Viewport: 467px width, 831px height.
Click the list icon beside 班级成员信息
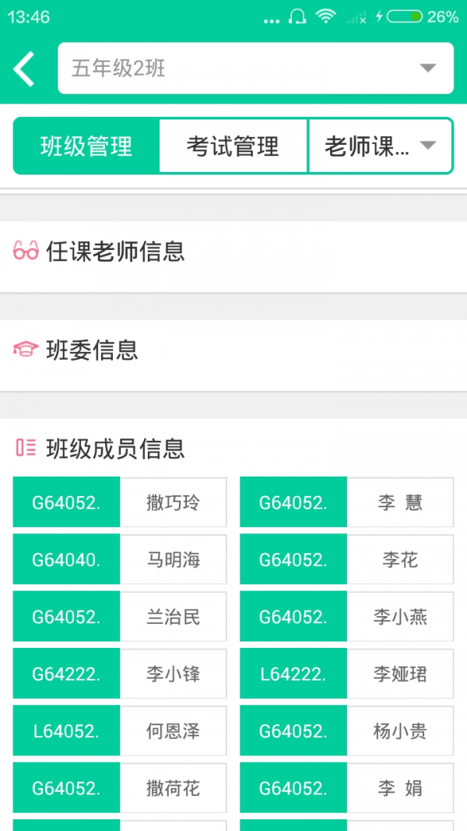[26, 448]
